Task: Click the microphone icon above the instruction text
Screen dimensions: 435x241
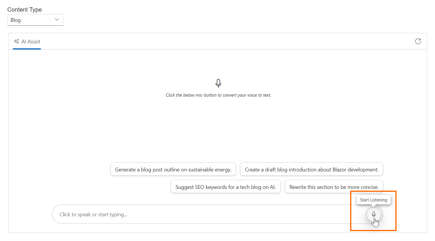Action: pyautogui.click(x=218, y=83)
